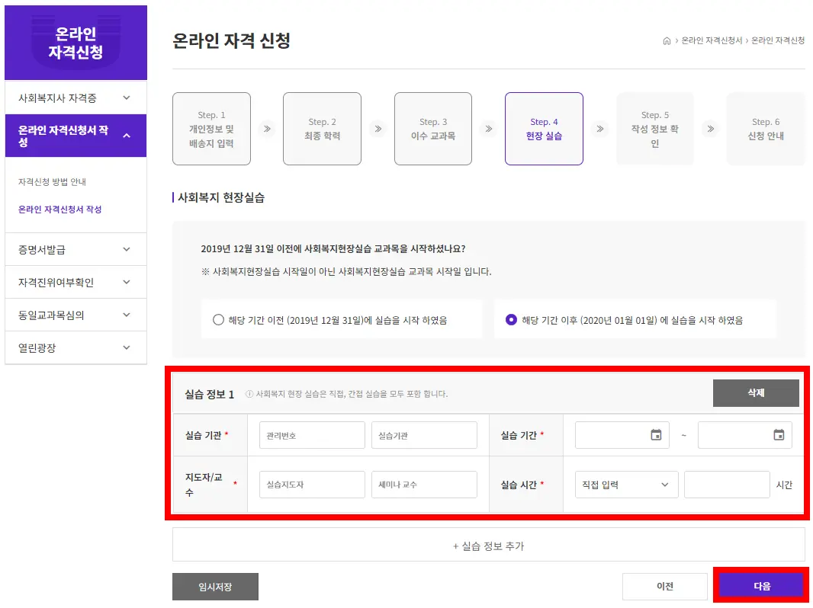The image size is (813, 608).
Task: Expand 열린광장 sidebar menu
Action: [x=76, y=348]
